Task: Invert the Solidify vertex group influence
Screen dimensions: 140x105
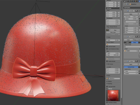Action: pos(137,22)
